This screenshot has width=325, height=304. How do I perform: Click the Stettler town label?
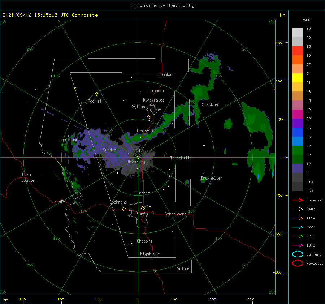(211, 104)
